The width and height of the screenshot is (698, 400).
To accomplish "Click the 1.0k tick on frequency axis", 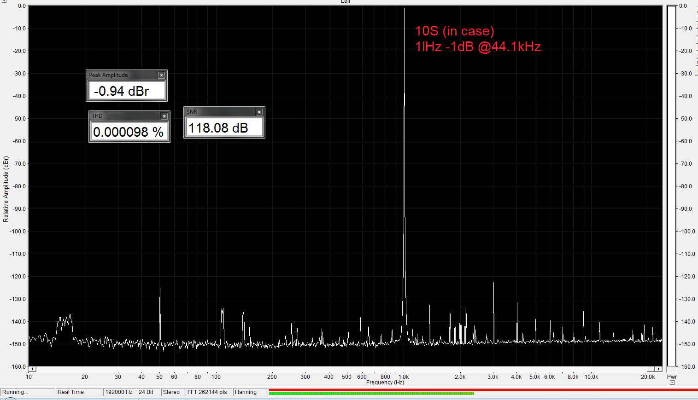I will click(404, 377).
